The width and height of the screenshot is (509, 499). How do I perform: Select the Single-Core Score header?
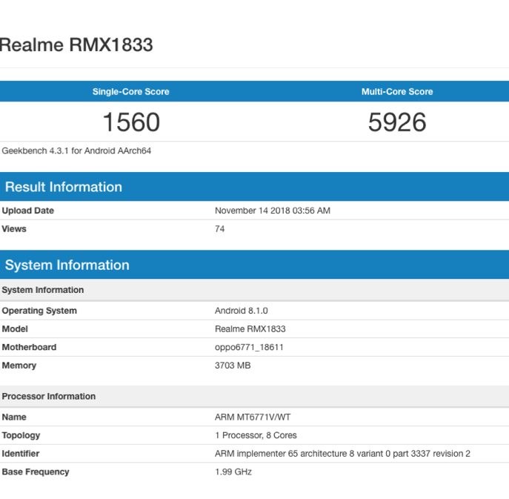point(130,92)
